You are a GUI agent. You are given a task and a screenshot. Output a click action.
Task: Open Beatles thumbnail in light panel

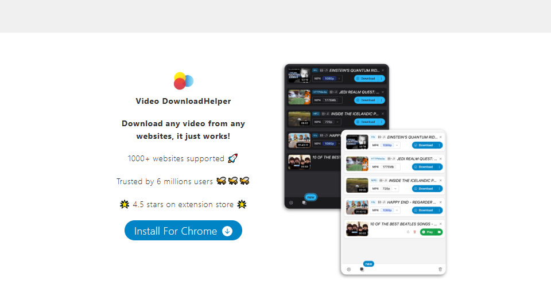[x=357, y=229]
